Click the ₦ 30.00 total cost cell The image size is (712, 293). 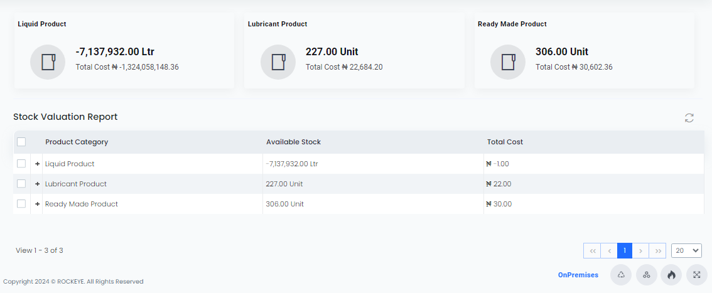coord(594,204)
